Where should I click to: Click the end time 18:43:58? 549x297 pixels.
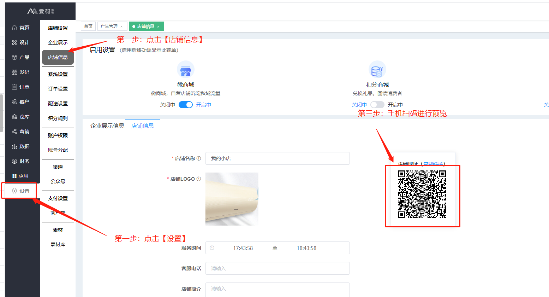click(x=306, y=248)
